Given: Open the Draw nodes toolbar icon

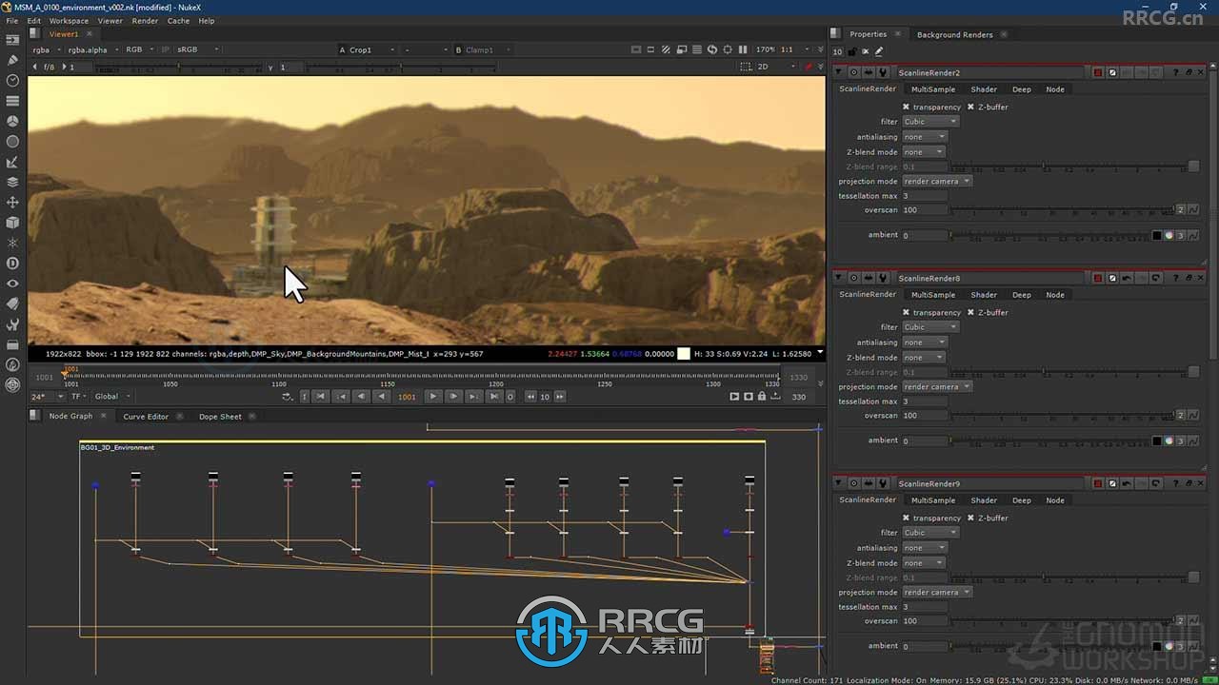Looking at the screenshot, I should click(12, 60).
